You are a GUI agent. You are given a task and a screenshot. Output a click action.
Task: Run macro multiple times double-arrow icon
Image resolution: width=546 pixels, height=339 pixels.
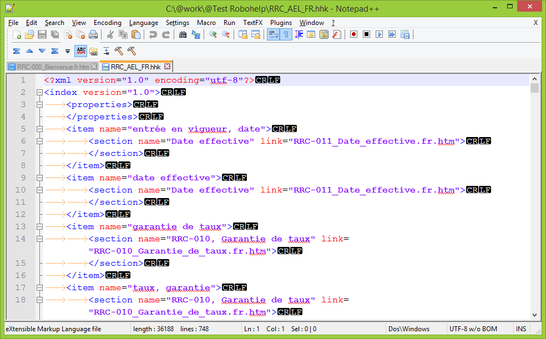(x=392, y=34)
